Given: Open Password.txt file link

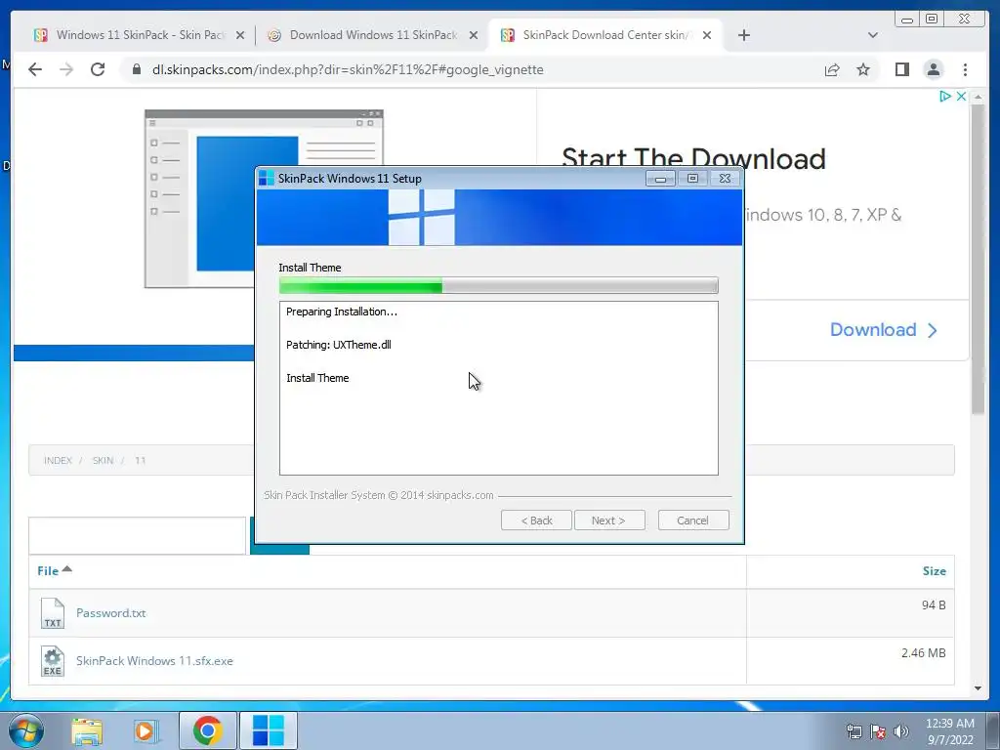Looking at the screenshot, I should 111,613.
